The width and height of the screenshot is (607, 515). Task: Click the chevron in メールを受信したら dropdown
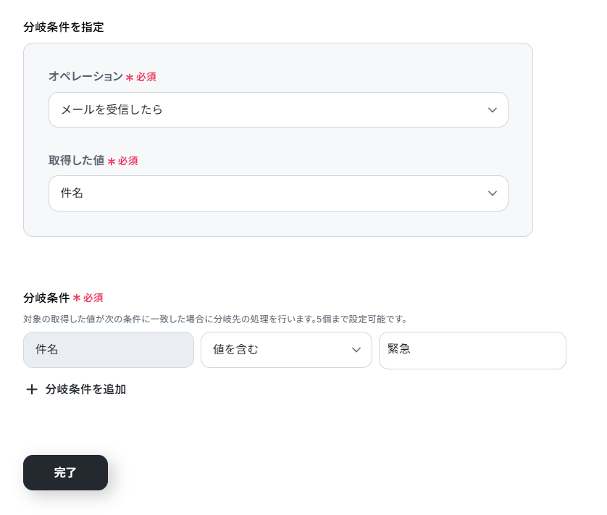tap(492, 110)
